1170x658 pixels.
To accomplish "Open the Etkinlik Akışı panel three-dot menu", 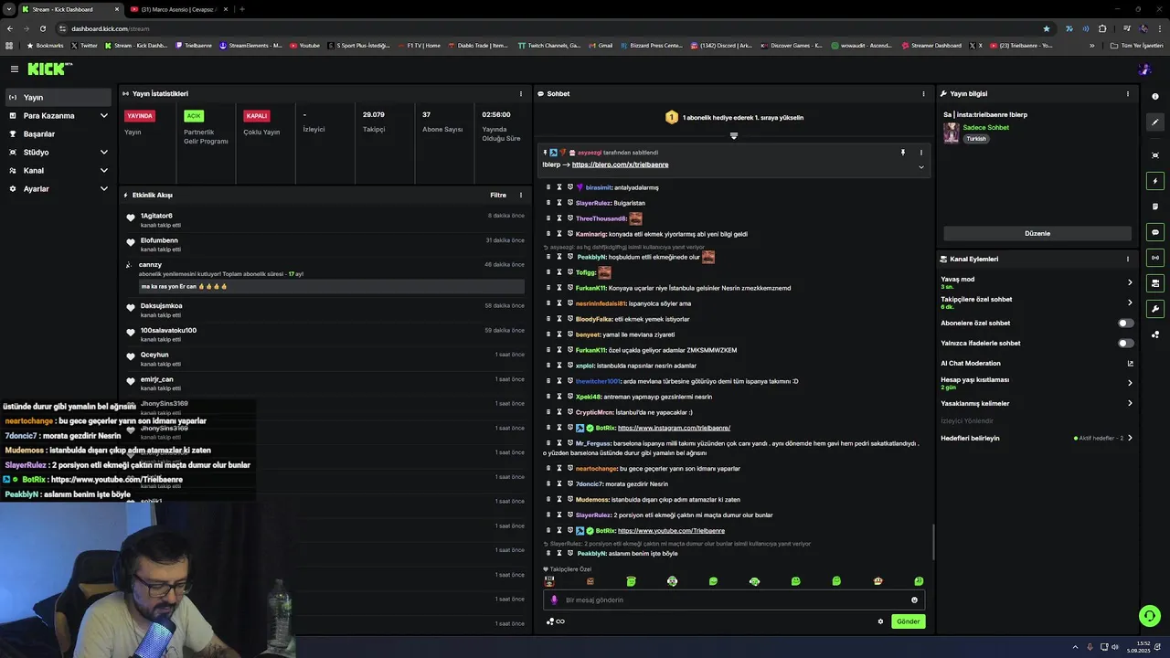I will tap(521, 195).
